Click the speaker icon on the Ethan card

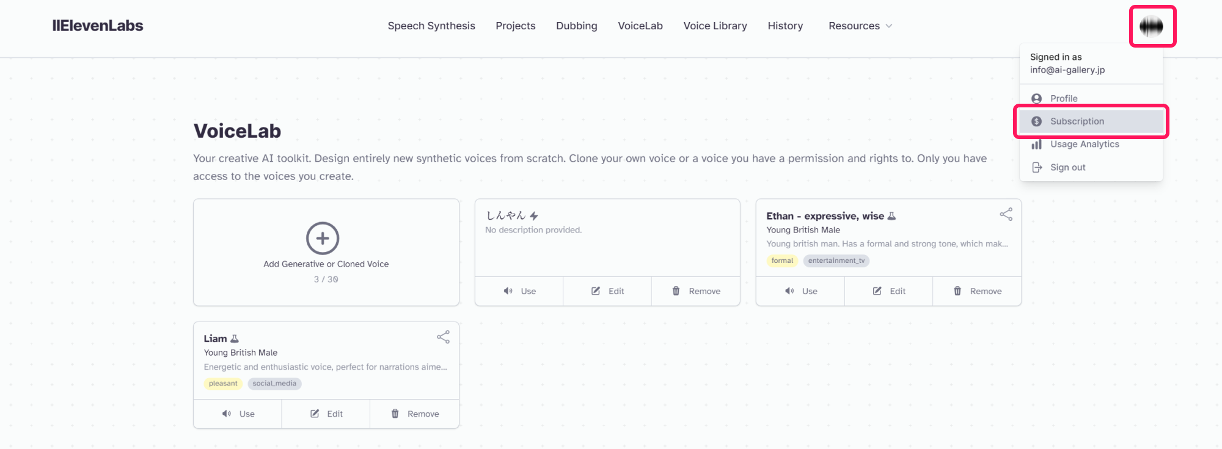[x=789, y=291]
